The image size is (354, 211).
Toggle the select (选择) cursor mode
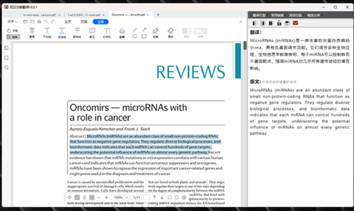(x=13, y=36)
